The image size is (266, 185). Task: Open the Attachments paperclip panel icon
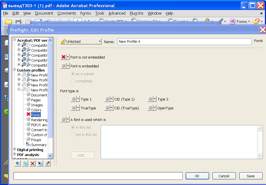click(x=6, y=163)
